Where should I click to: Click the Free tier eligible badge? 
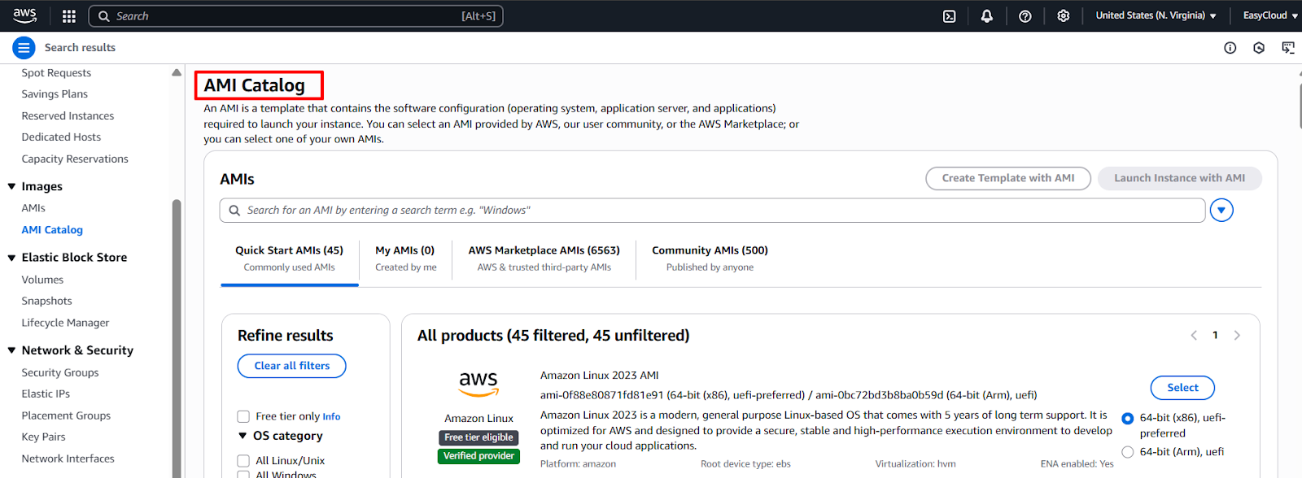pos(478,437)
